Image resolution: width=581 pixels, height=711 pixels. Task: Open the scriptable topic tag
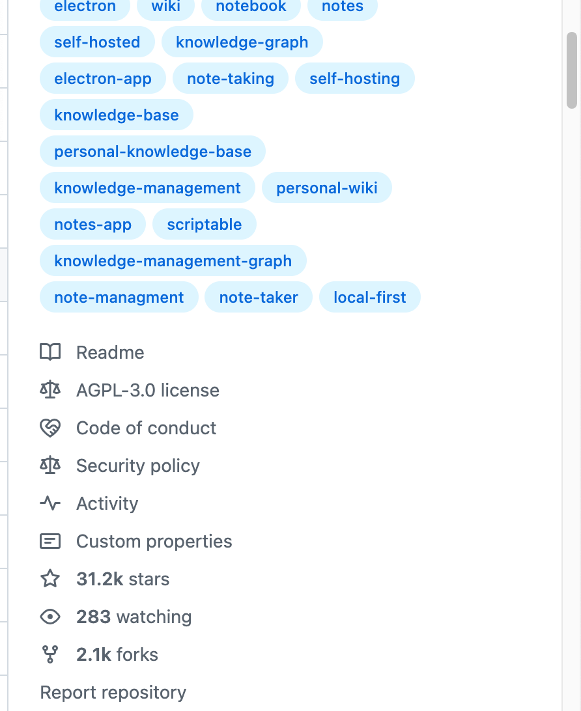pos(204,225)
